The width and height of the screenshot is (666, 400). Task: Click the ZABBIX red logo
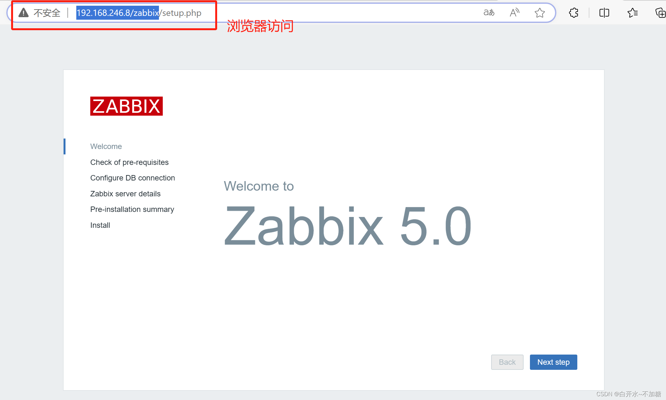click(x=126, y=106)
